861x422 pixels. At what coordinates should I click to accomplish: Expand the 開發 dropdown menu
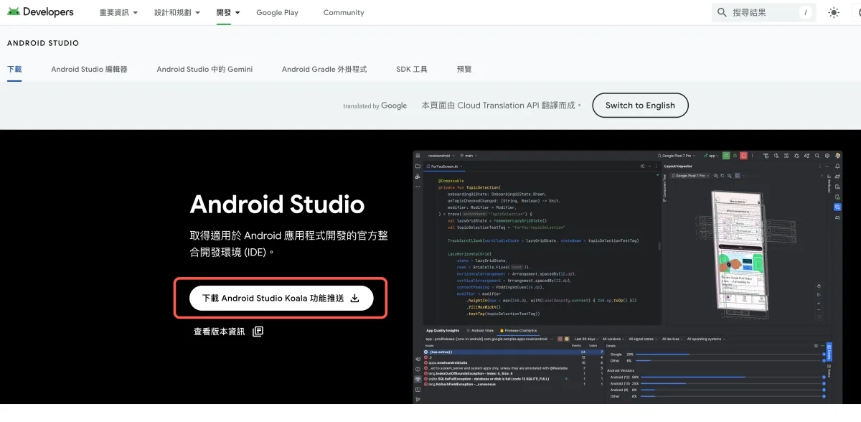[228, 13]
